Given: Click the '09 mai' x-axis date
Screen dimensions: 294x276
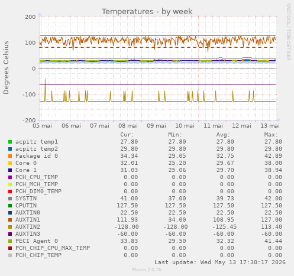Looking at the screenshot, I should pyautogui.click(x=156, y=126).
